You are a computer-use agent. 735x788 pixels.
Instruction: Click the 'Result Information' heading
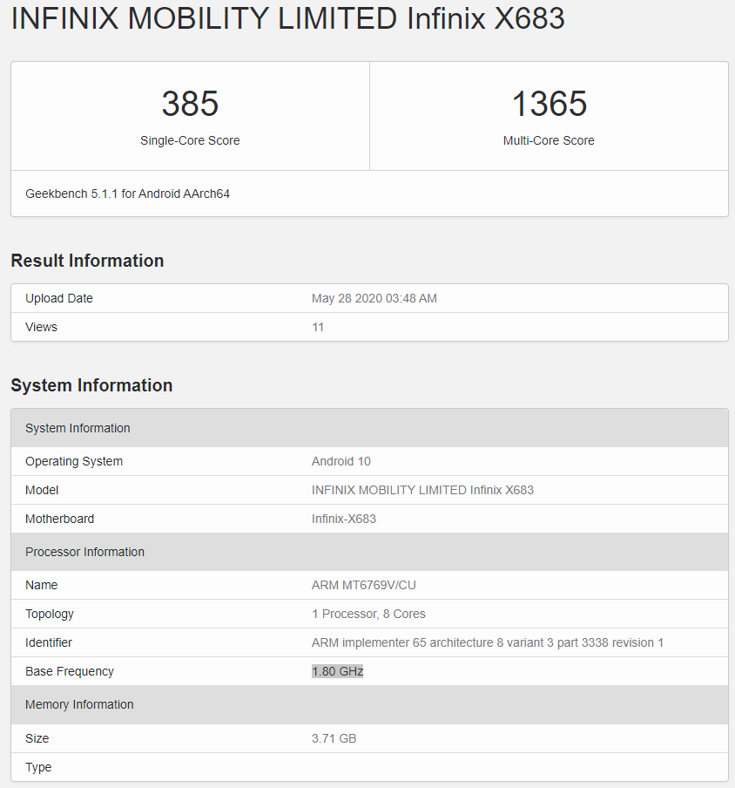[87, 261]
